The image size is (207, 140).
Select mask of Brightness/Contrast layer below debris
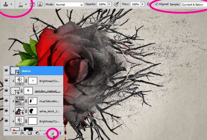pyautogui.click(x=33, y=81)
